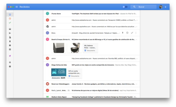Snooze the Elena email with clock icon

pyautogui.click(x=127, y=33)
